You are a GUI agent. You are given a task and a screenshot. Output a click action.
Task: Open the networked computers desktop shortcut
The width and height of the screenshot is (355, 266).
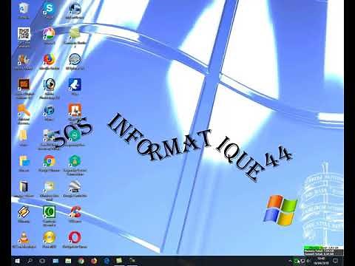pos(49,136)
